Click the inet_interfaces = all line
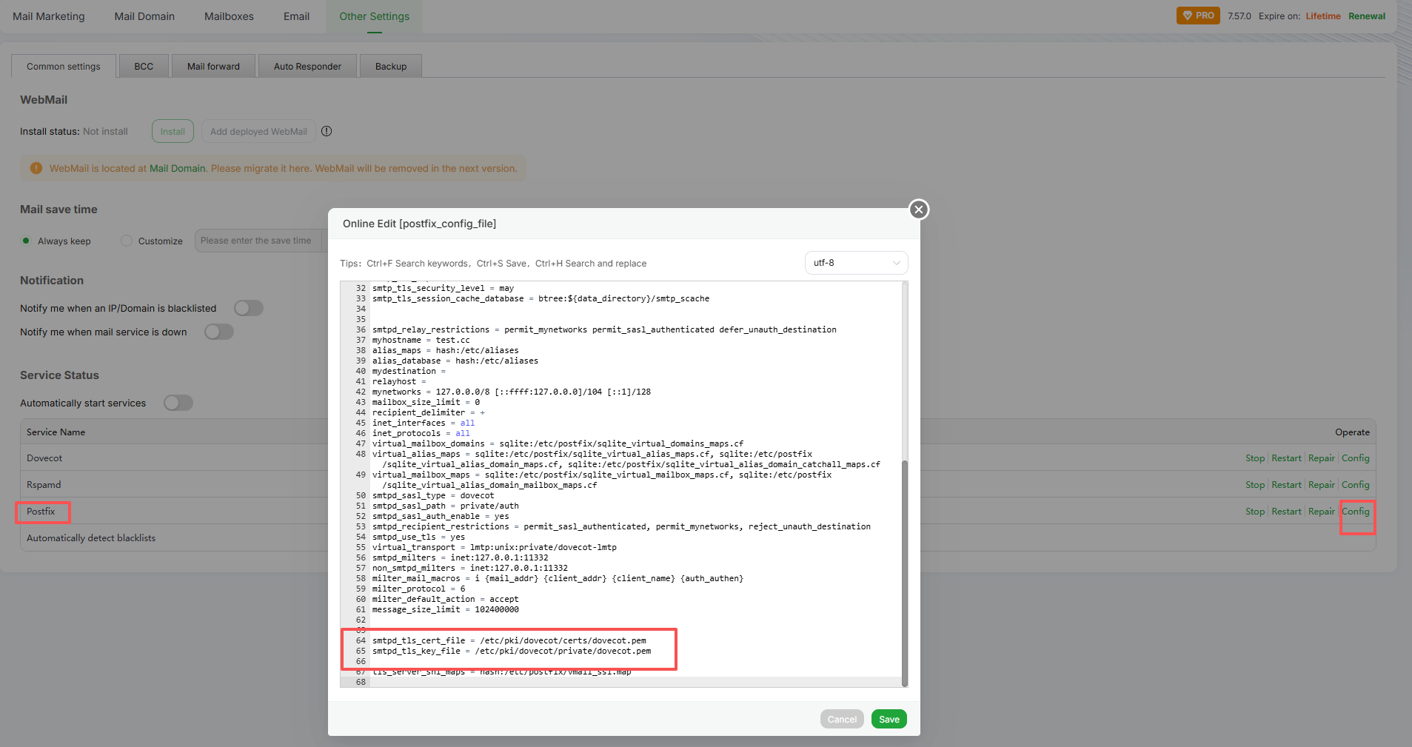This screenshot has height=747, width=1412. (424, 423)
